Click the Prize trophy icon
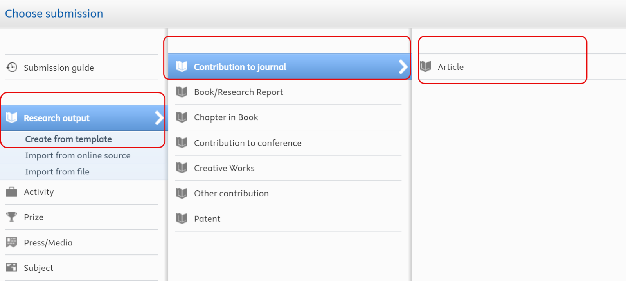 click(12, 217)
